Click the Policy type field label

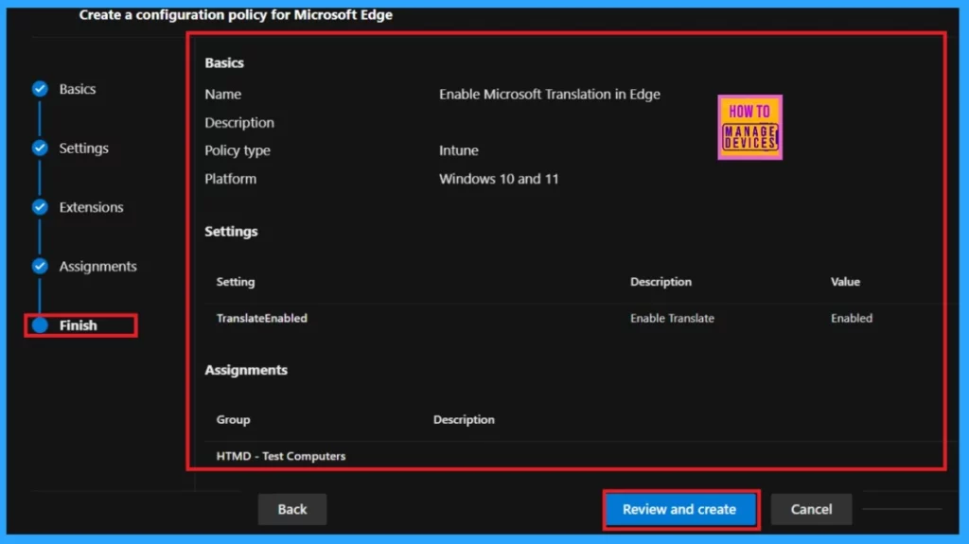(x=238, y=150)
